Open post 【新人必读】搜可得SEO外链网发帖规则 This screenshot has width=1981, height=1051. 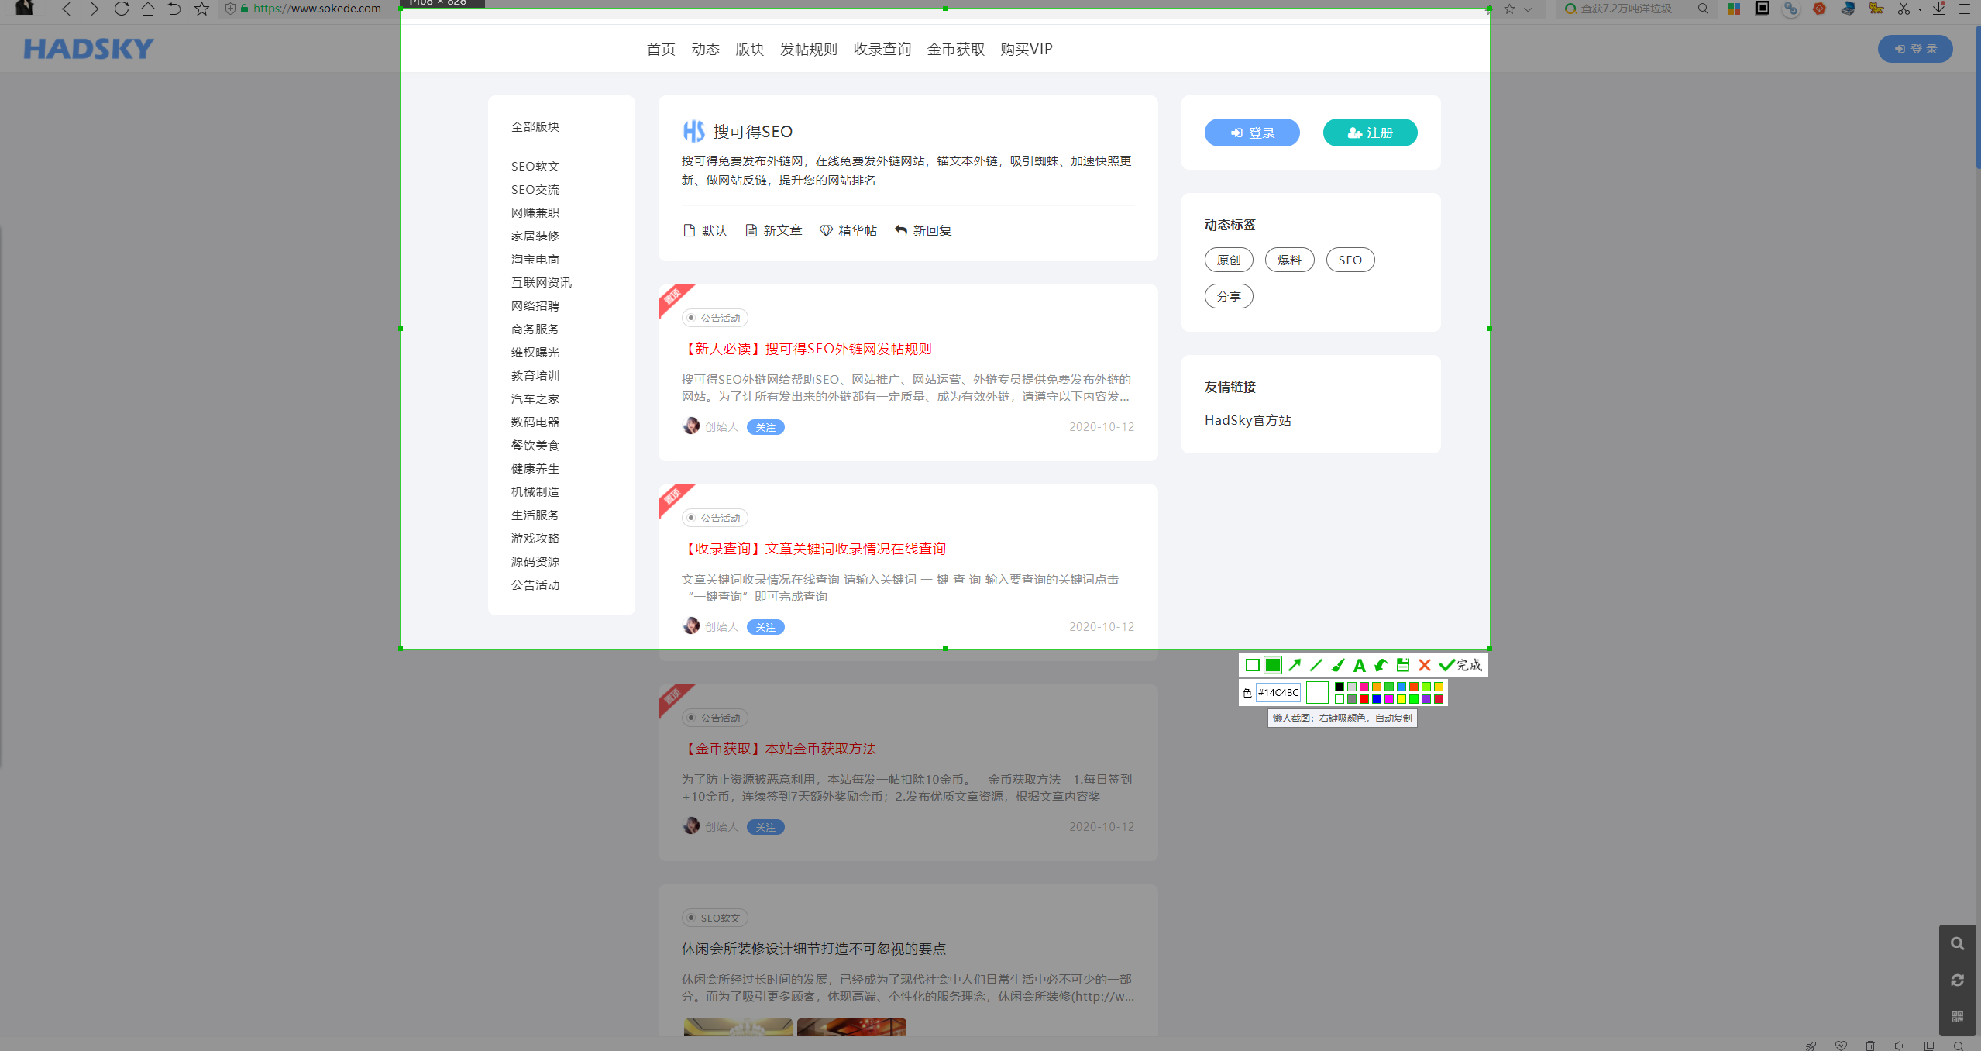pyautogui.click(x=806, y=349)
